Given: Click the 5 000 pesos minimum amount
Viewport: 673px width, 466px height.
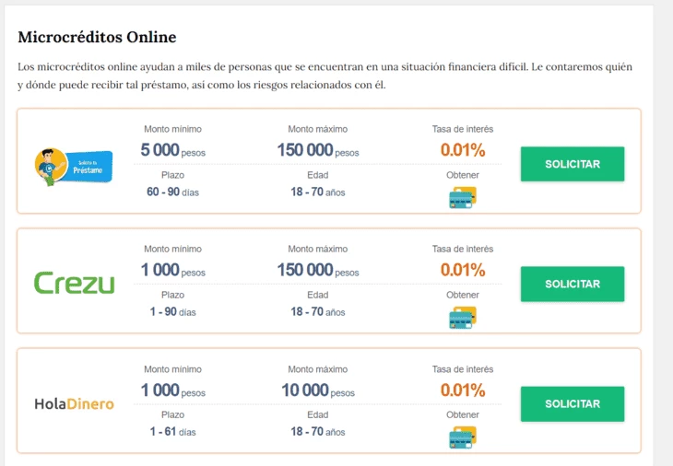Looking at the screenshot, I should (172, 150).
